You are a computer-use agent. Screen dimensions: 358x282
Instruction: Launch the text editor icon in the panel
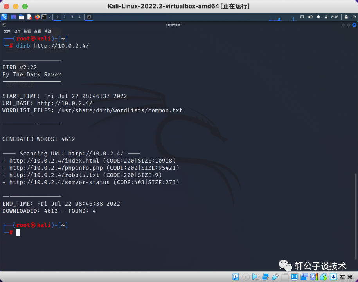29,17
